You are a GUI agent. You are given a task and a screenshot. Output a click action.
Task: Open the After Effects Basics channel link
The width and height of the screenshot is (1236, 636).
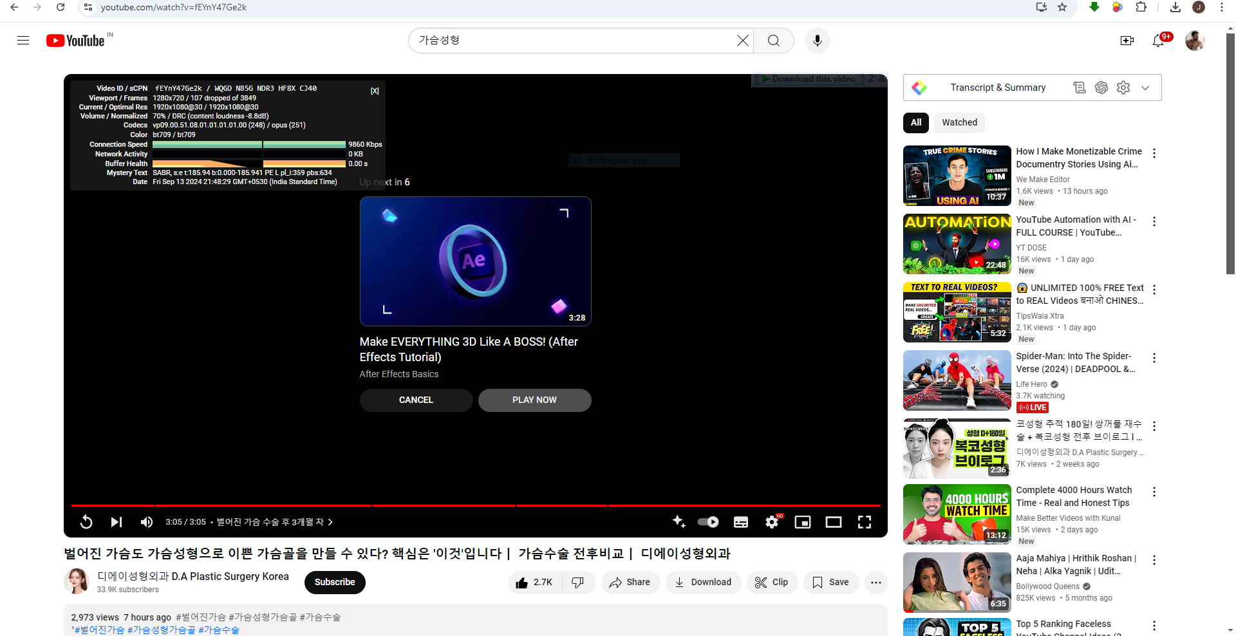pyautogui.click(x=399, y=374)
